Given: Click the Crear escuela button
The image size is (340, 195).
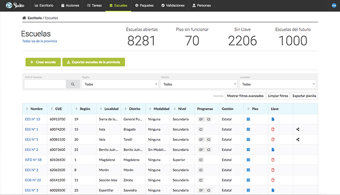Looking at the screenshot, I should click(42, 62).
